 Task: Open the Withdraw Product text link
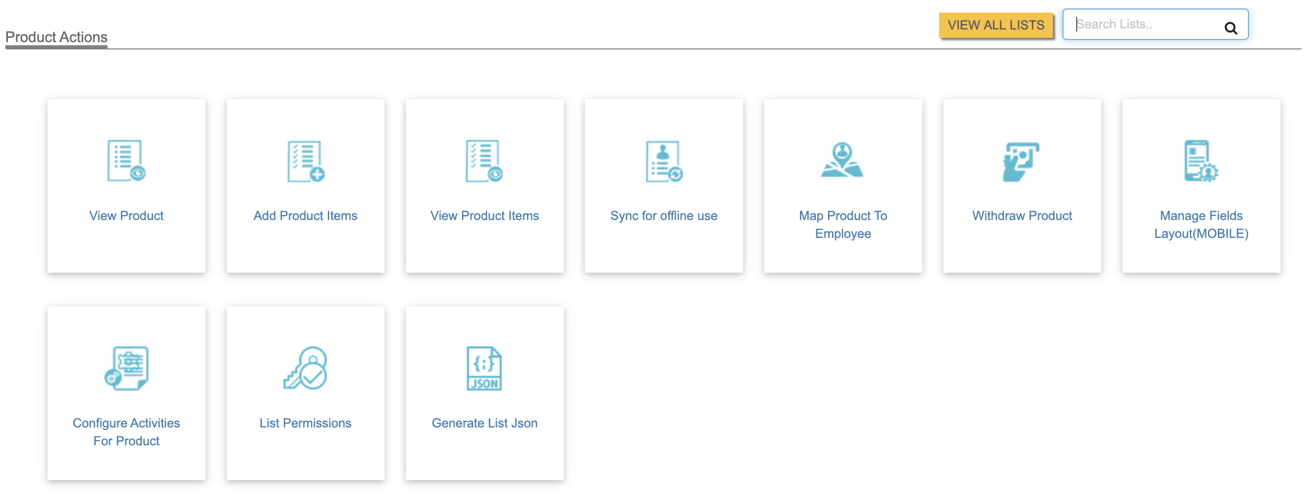[1022, 216]
